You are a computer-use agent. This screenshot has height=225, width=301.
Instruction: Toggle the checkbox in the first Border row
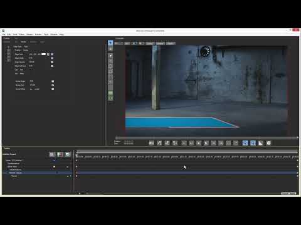pyautogui.click(x=53, y=81)
